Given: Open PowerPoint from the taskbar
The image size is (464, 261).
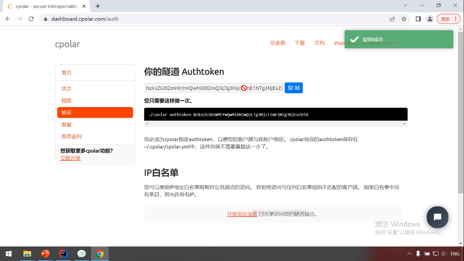Looking at the screenshot, I should (x=45, y=254).
